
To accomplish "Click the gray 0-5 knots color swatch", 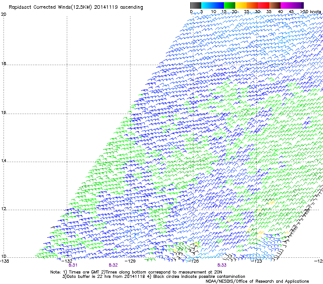I will [x=196, y=5].
